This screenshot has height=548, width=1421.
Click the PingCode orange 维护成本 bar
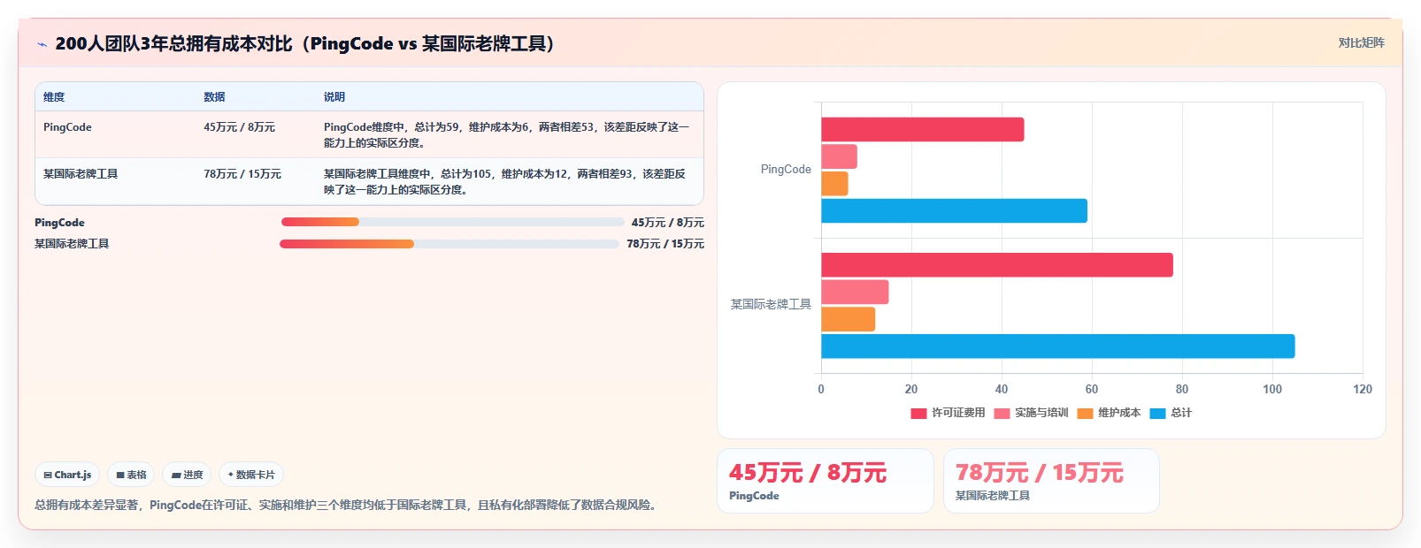834,184
